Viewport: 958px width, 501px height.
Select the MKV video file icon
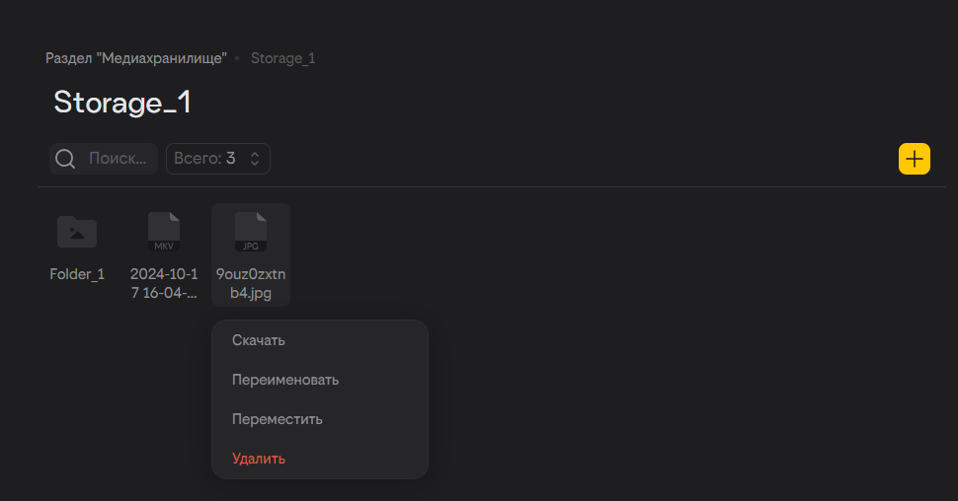[x=164, y=232]
